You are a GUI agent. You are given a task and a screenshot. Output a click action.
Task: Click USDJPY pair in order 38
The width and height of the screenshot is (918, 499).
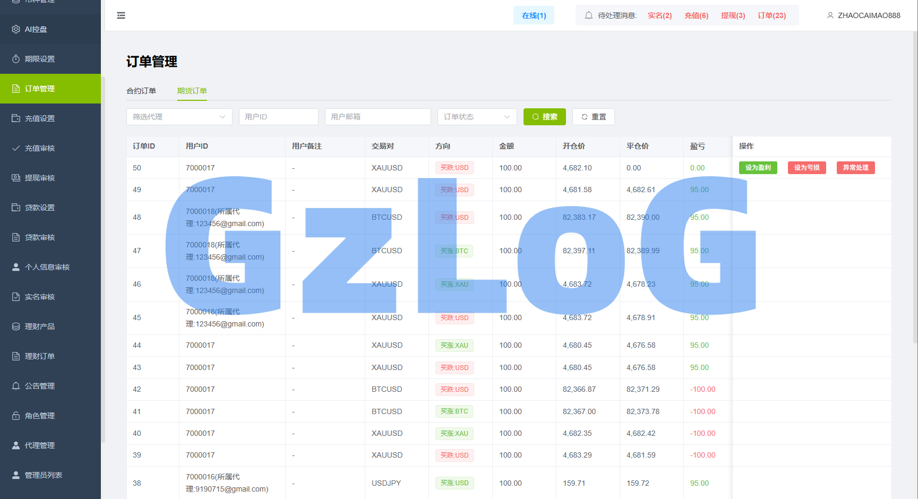[x=387, y=483]
